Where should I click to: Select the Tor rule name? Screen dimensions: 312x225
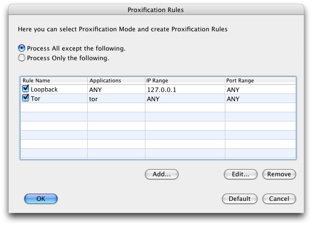[x=35, y=99]
